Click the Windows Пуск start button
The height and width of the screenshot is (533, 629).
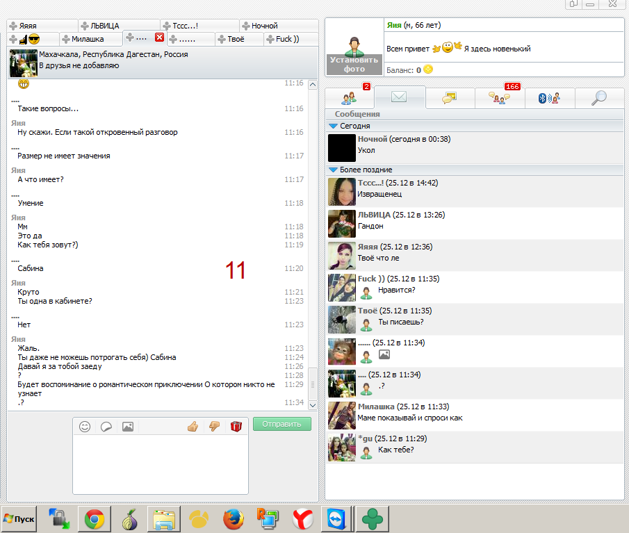(x=19, y=519)
